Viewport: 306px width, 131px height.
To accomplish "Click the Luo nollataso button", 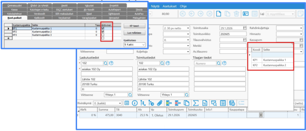I will coord(134,32).
